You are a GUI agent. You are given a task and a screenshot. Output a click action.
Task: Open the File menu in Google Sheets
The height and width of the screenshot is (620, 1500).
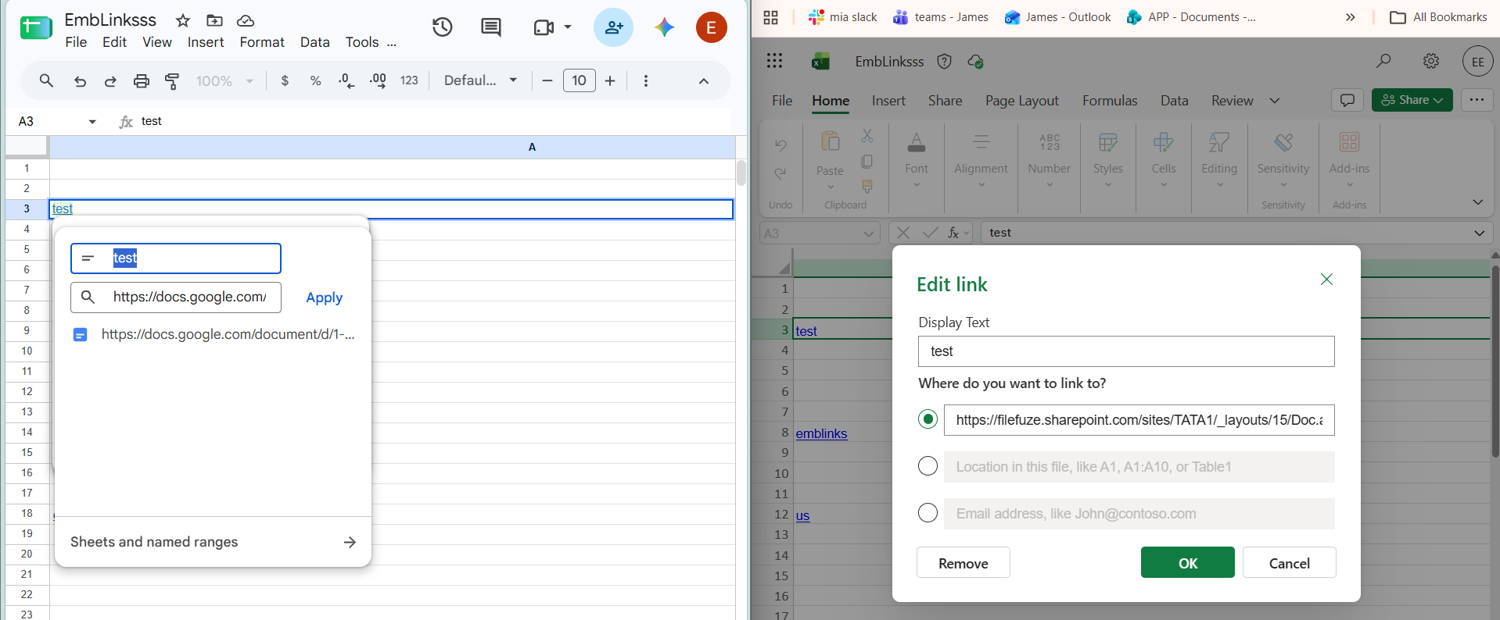pos(76,42)
